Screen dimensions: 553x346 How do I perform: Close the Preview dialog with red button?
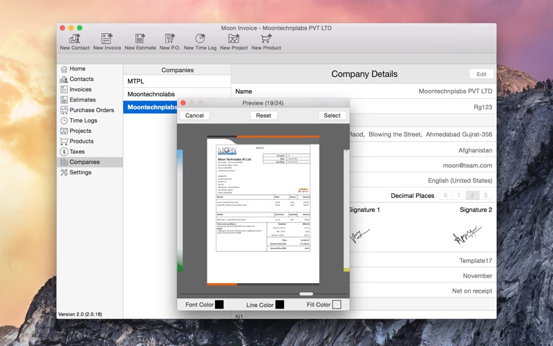(183, 102)
